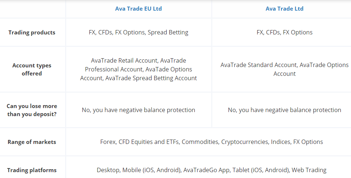This screenshot has height=178, width=351.
Task: Open the Ava Trade EU Ltd link
Action: pyautogui.click(x=138, y=9)
